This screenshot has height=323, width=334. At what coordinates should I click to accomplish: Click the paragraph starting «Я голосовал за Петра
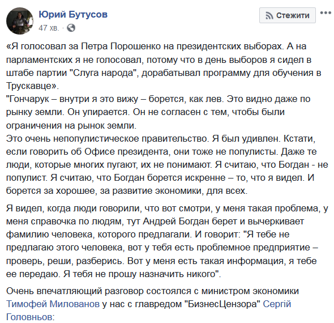pyautogui.click(x=164, y=66)
